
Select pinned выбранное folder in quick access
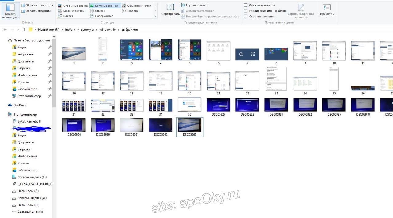25,54
